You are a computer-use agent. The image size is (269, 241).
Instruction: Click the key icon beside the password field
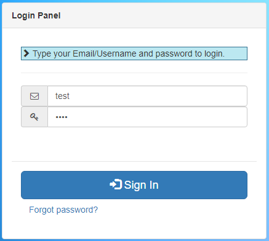click(34, 117)
